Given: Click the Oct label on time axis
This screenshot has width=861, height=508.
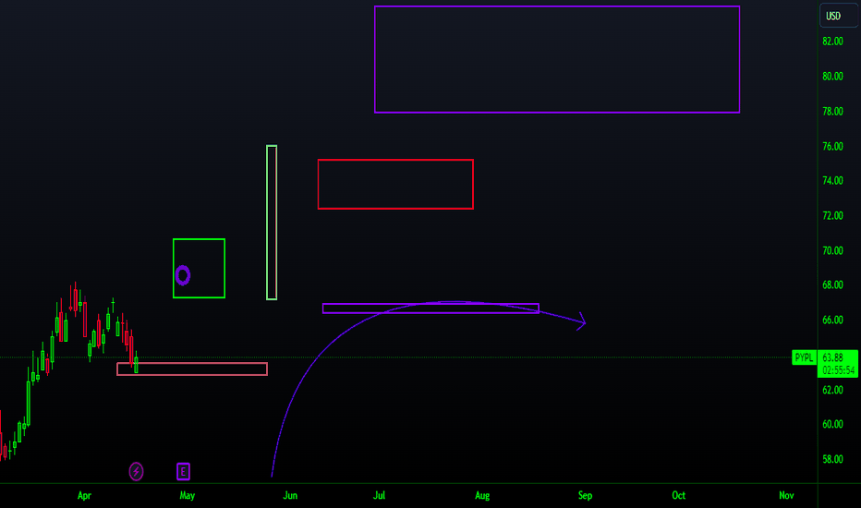Looking at the screenshot, I should [x=679, y=495].
